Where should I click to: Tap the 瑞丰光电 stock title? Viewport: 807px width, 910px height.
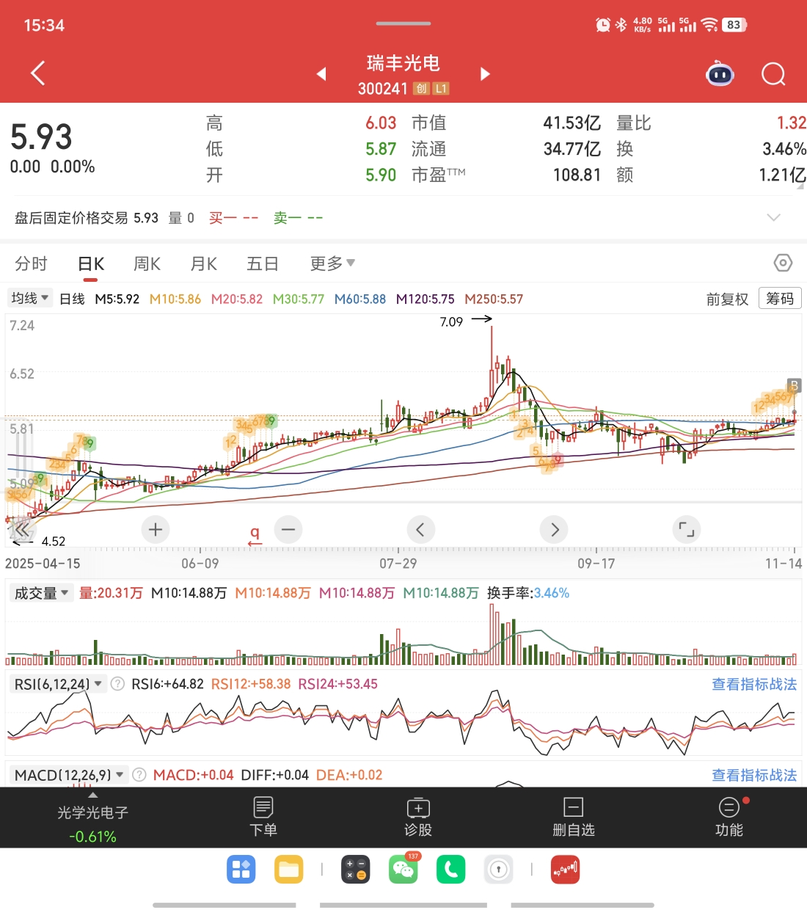click(403, 63)
